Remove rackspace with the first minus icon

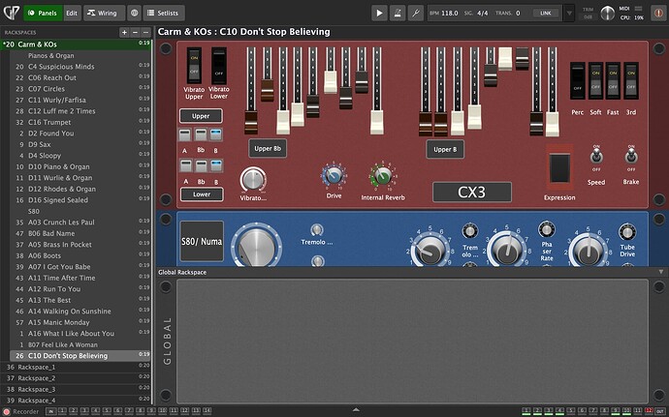pos(135,32)
